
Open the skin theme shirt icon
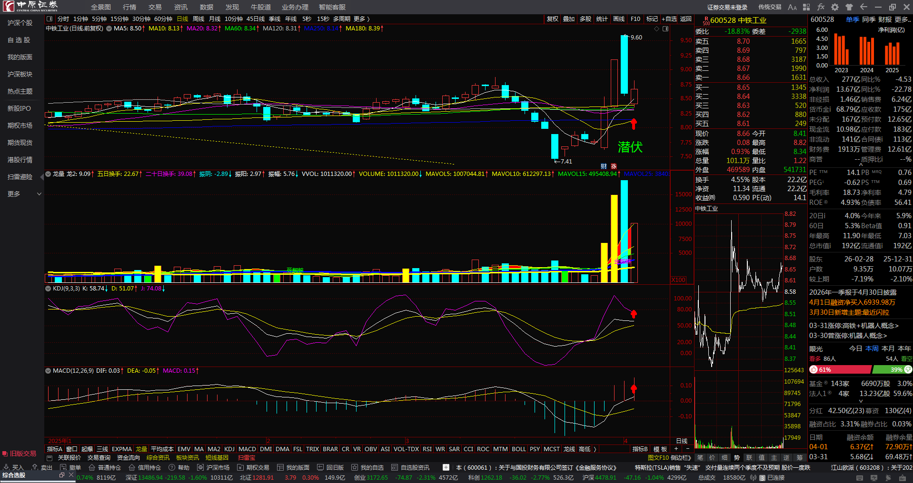tap(849, 7)
